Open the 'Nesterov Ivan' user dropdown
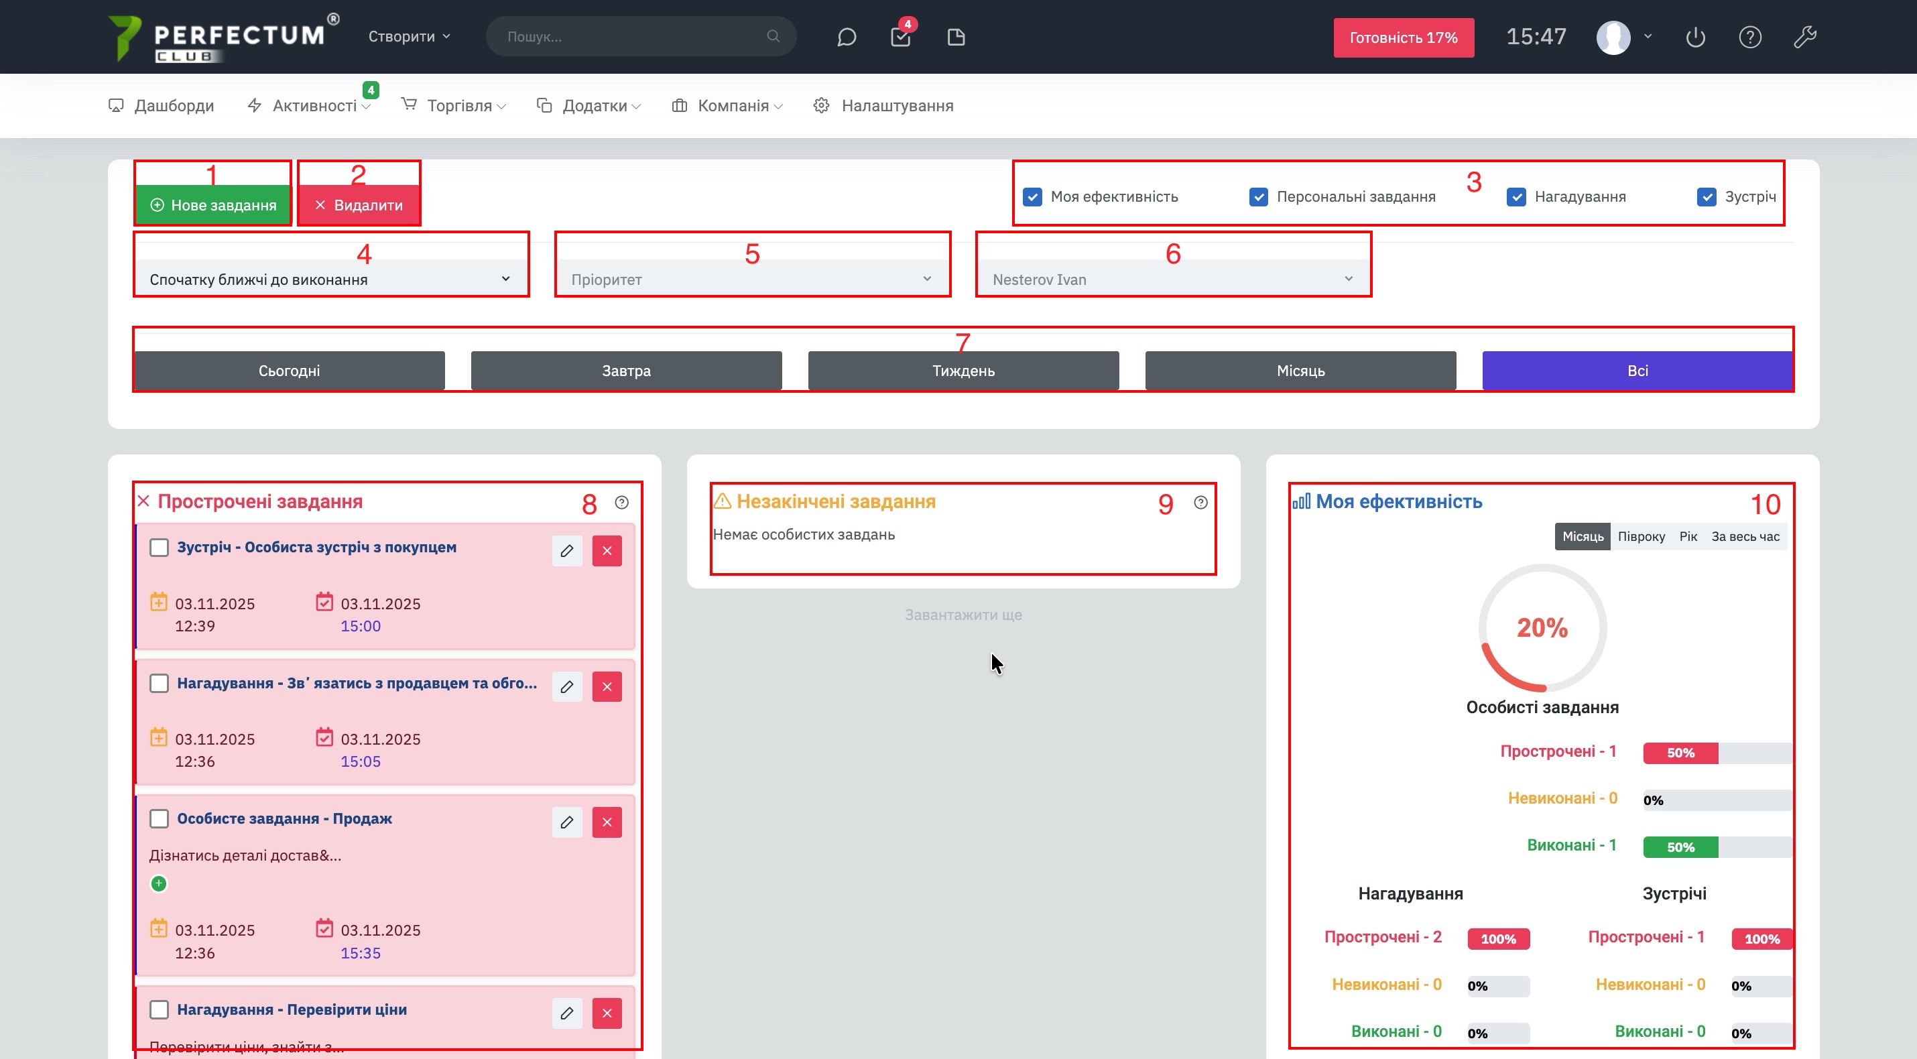Screen dimensions: 1917x1059 [x=1173, y=279]
